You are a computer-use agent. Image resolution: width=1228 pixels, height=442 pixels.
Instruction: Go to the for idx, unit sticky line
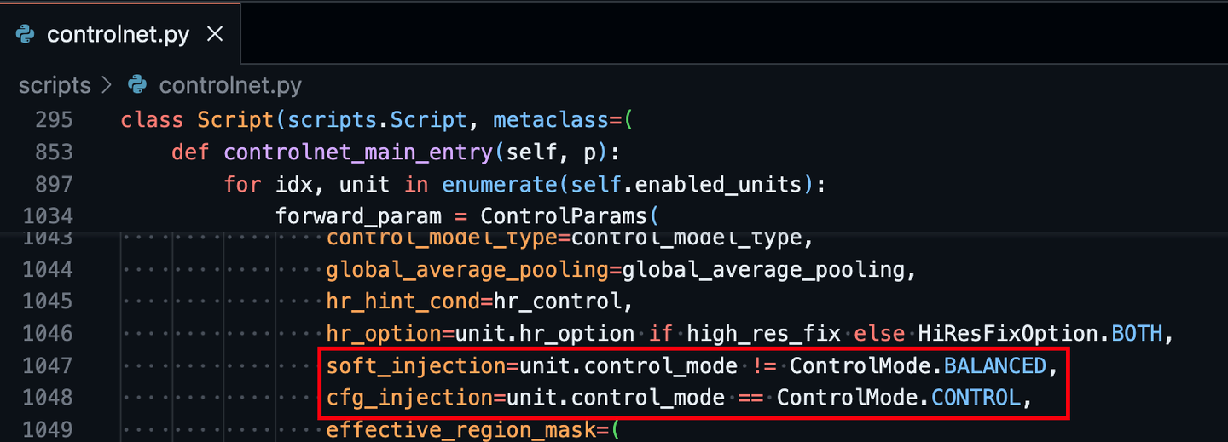(512, 184)
